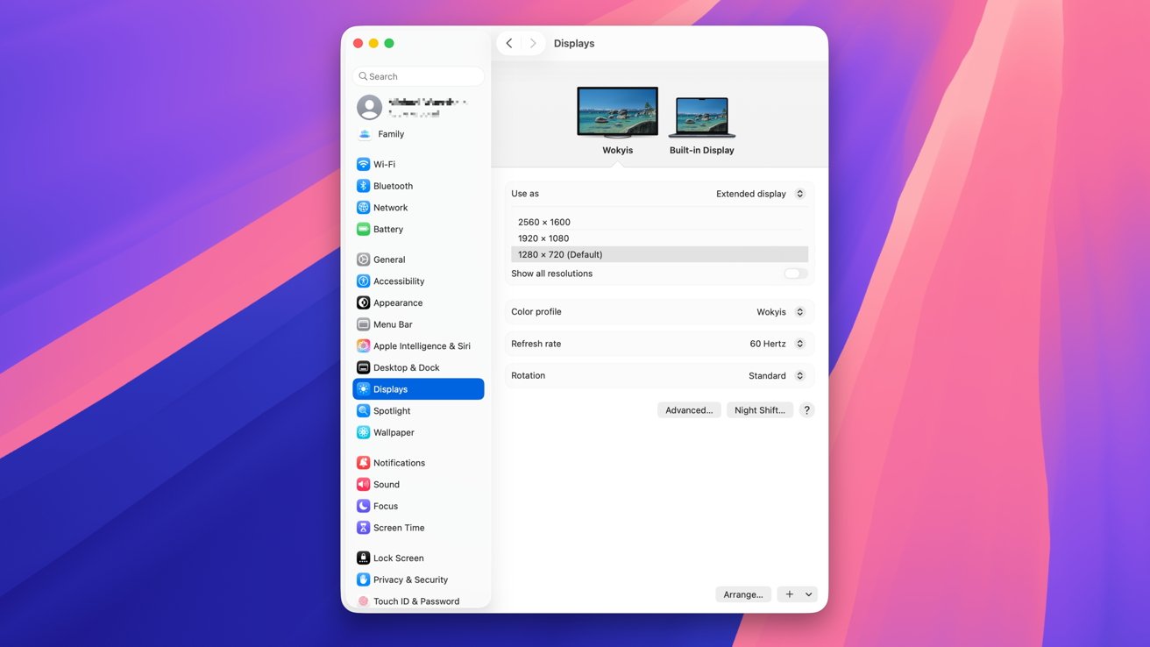Toggle the Show all resolutions switch

[x=795, y=274]
